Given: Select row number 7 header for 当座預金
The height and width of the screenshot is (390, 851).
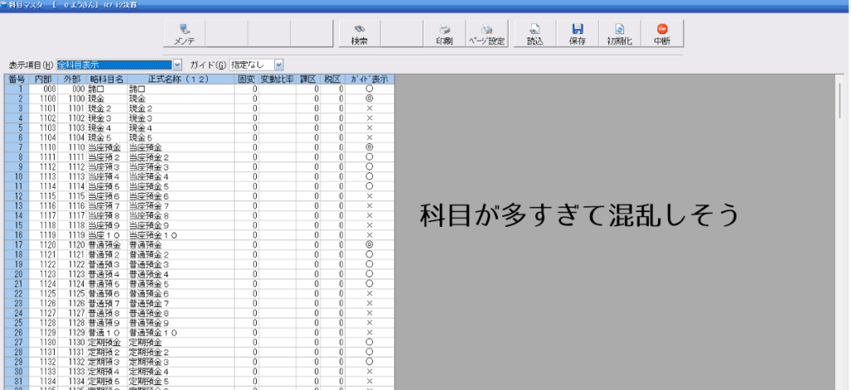Looking at the screenshot, I should tap(17, 147).
